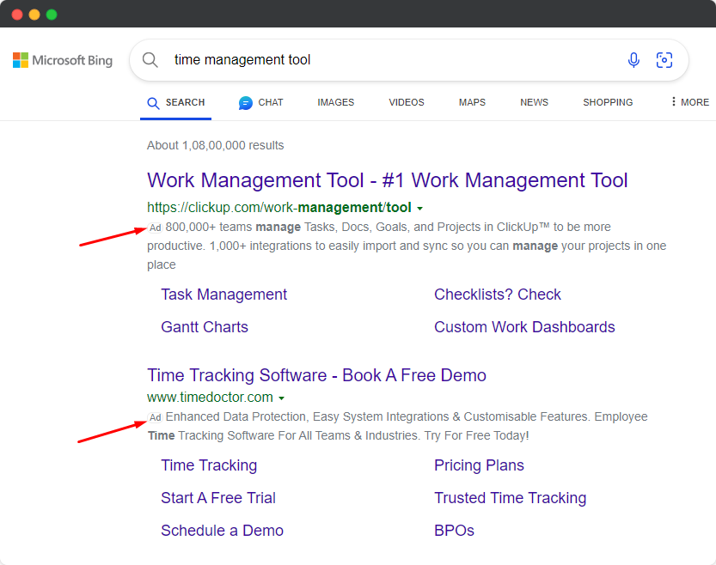Open visual search camera icon
Viewport: 716px width, 565px height.
[664, 60]
